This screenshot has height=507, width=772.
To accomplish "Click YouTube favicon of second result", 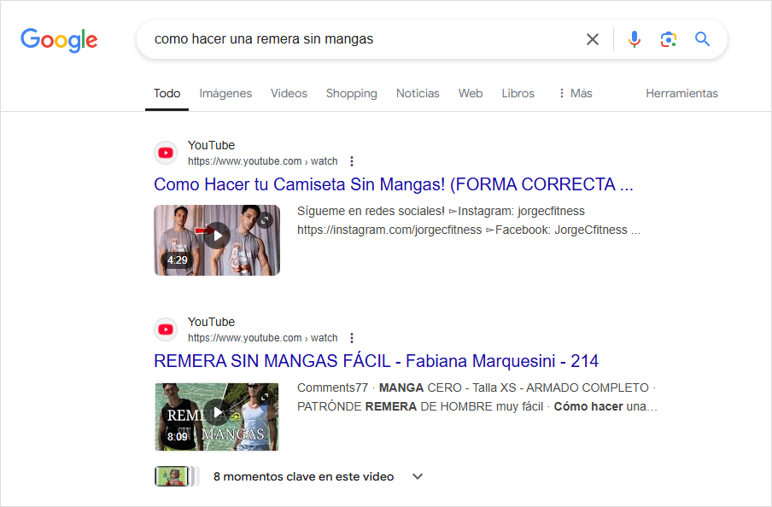I will pyautogui.click(x=166, y=329).
